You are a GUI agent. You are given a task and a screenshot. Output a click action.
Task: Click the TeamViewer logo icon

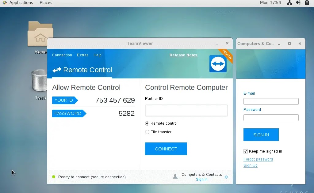[218, 64]
